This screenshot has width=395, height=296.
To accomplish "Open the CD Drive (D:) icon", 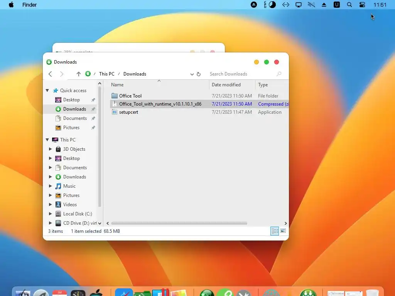I will 58,223.
